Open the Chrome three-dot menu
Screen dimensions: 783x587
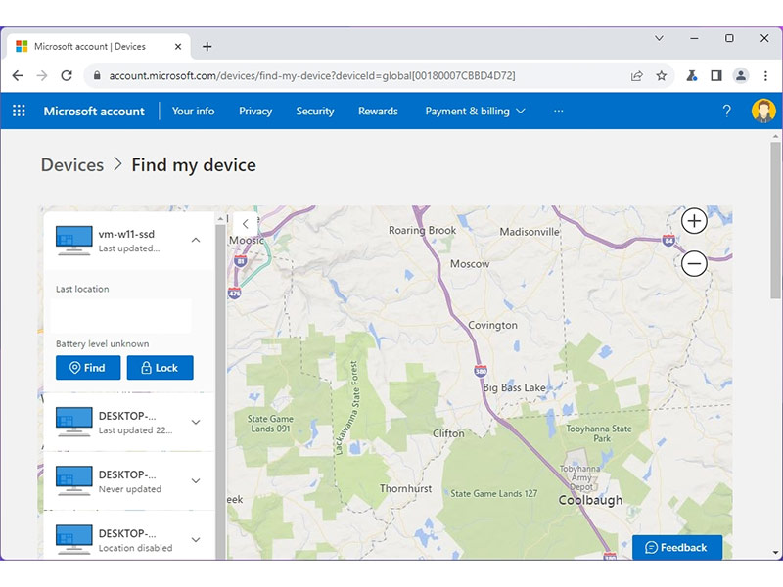(765, 76)
